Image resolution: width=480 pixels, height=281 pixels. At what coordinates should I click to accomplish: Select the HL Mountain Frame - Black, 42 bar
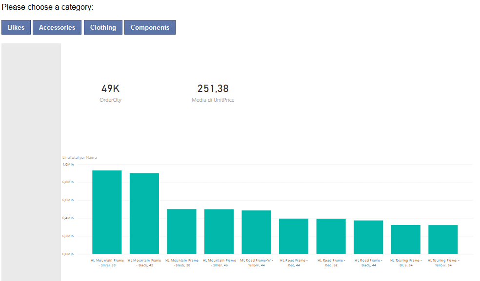click(144, 213)
